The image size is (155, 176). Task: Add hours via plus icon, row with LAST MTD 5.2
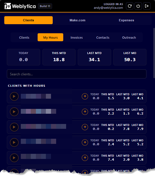tap(85, 142)
